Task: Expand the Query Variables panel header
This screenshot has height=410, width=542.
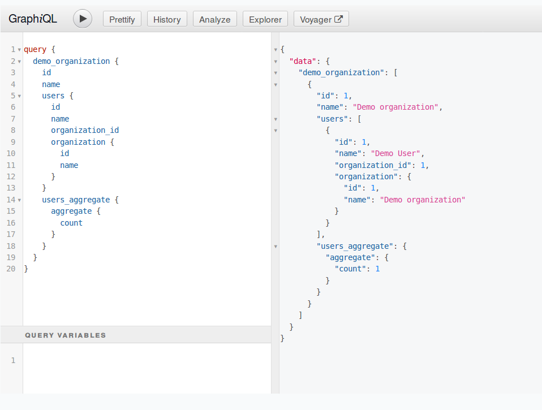Action: coord(65,335)
